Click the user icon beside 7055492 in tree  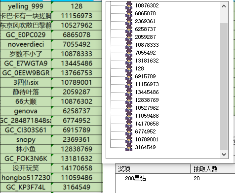129,53
